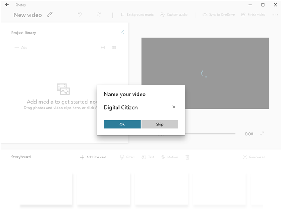This screenshot has height=220, width=282.
Task: Click the pencil icon to rename video
Action: [50, 15]
